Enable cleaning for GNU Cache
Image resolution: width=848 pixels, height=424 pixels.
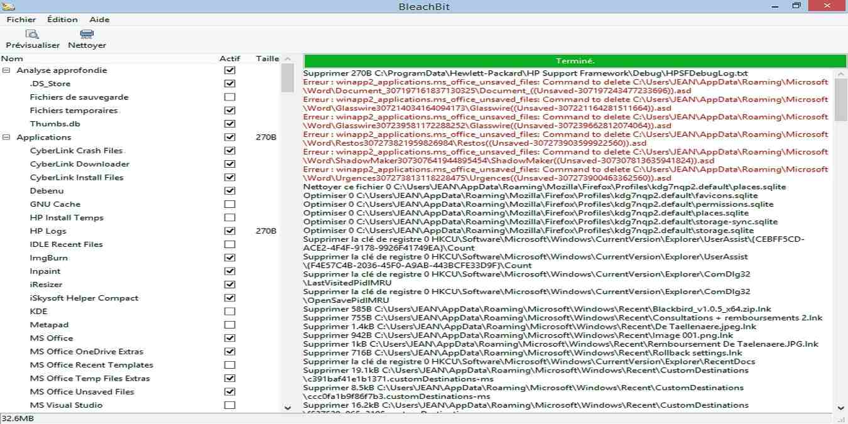click(230, 204)
